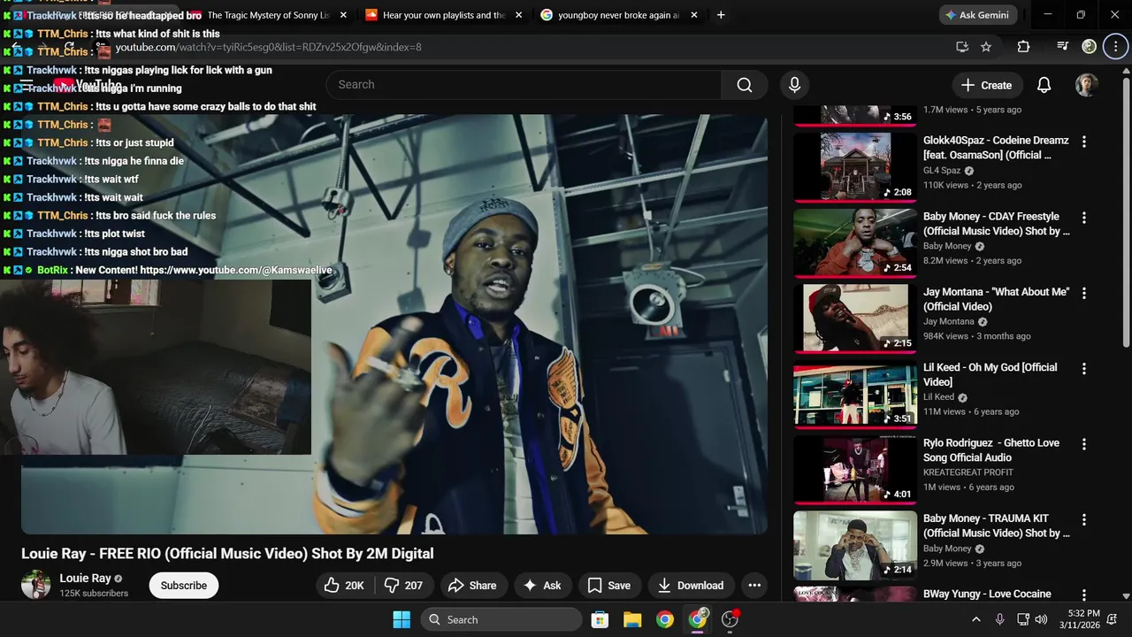
Task: Click microphone icon in system tray
Action: click(x=999, y=619)
